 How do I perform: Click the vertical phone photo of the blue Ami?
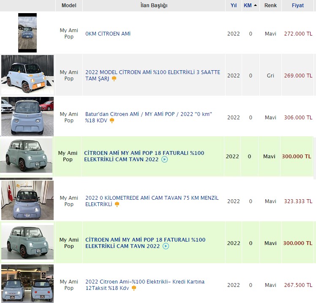27,33
